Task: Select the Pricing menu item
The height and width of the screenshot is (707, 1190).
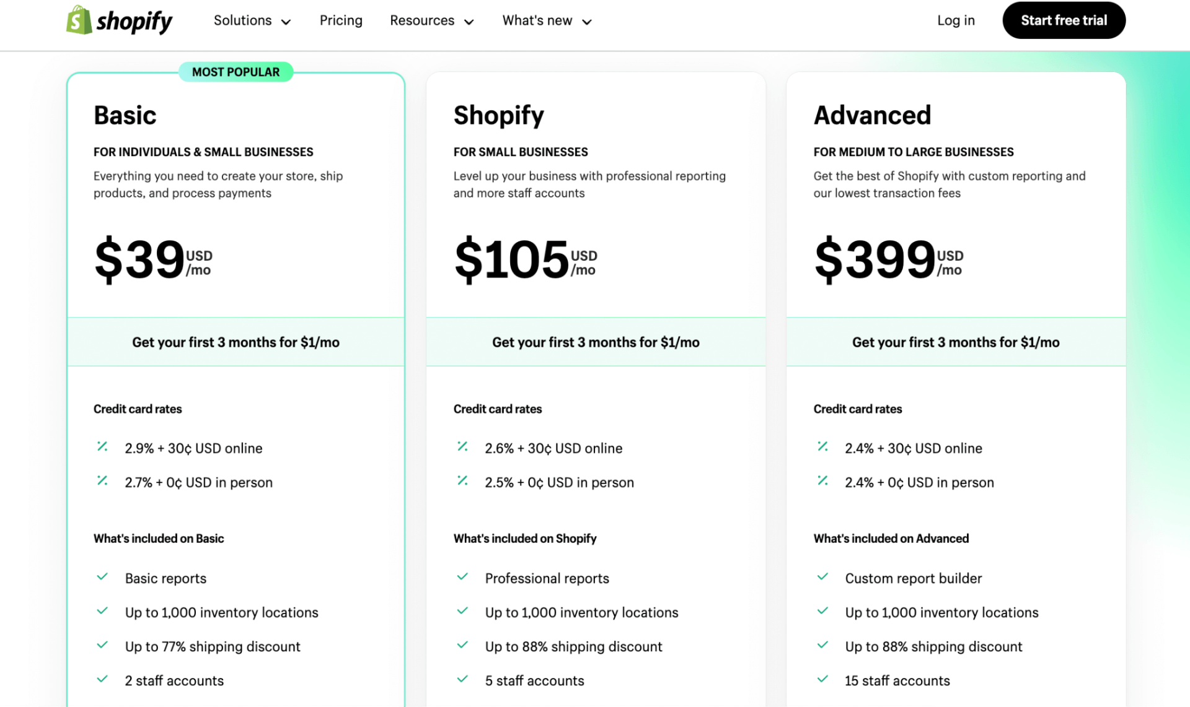Action: 340,20
